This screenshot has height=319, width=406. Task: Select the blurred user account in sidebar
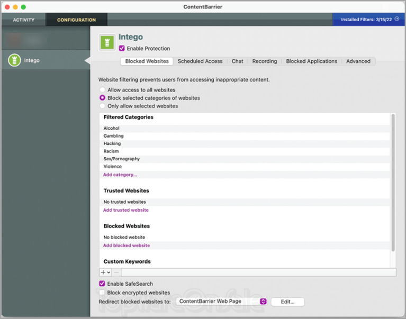coord(46,40)
